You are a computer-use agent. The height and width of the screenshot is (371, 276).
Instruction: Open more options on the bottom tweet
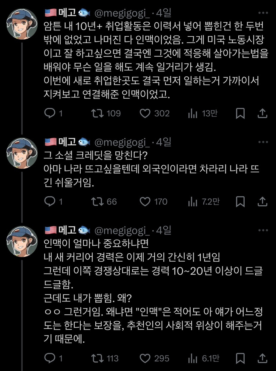coord(263,230)
